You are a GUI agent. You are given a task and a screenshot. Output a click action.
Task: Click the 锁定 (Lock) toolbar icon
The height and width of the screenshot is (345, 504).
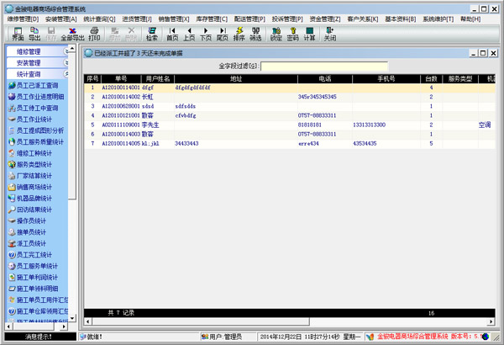coord(276,33)
